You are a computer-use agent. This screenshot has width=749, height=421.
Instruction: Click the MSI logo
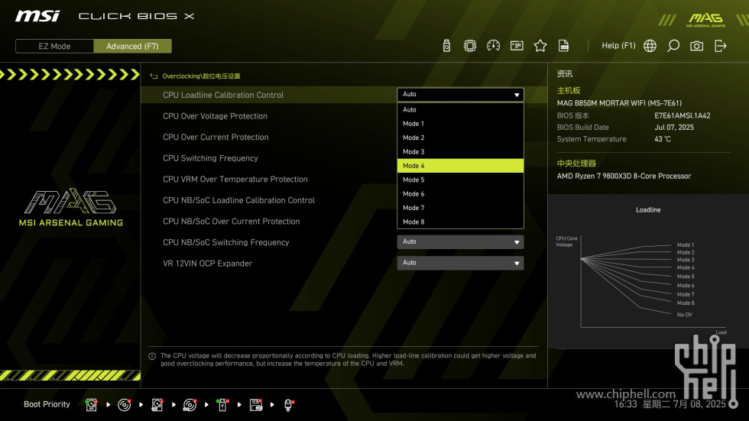[x=37, y=16]
